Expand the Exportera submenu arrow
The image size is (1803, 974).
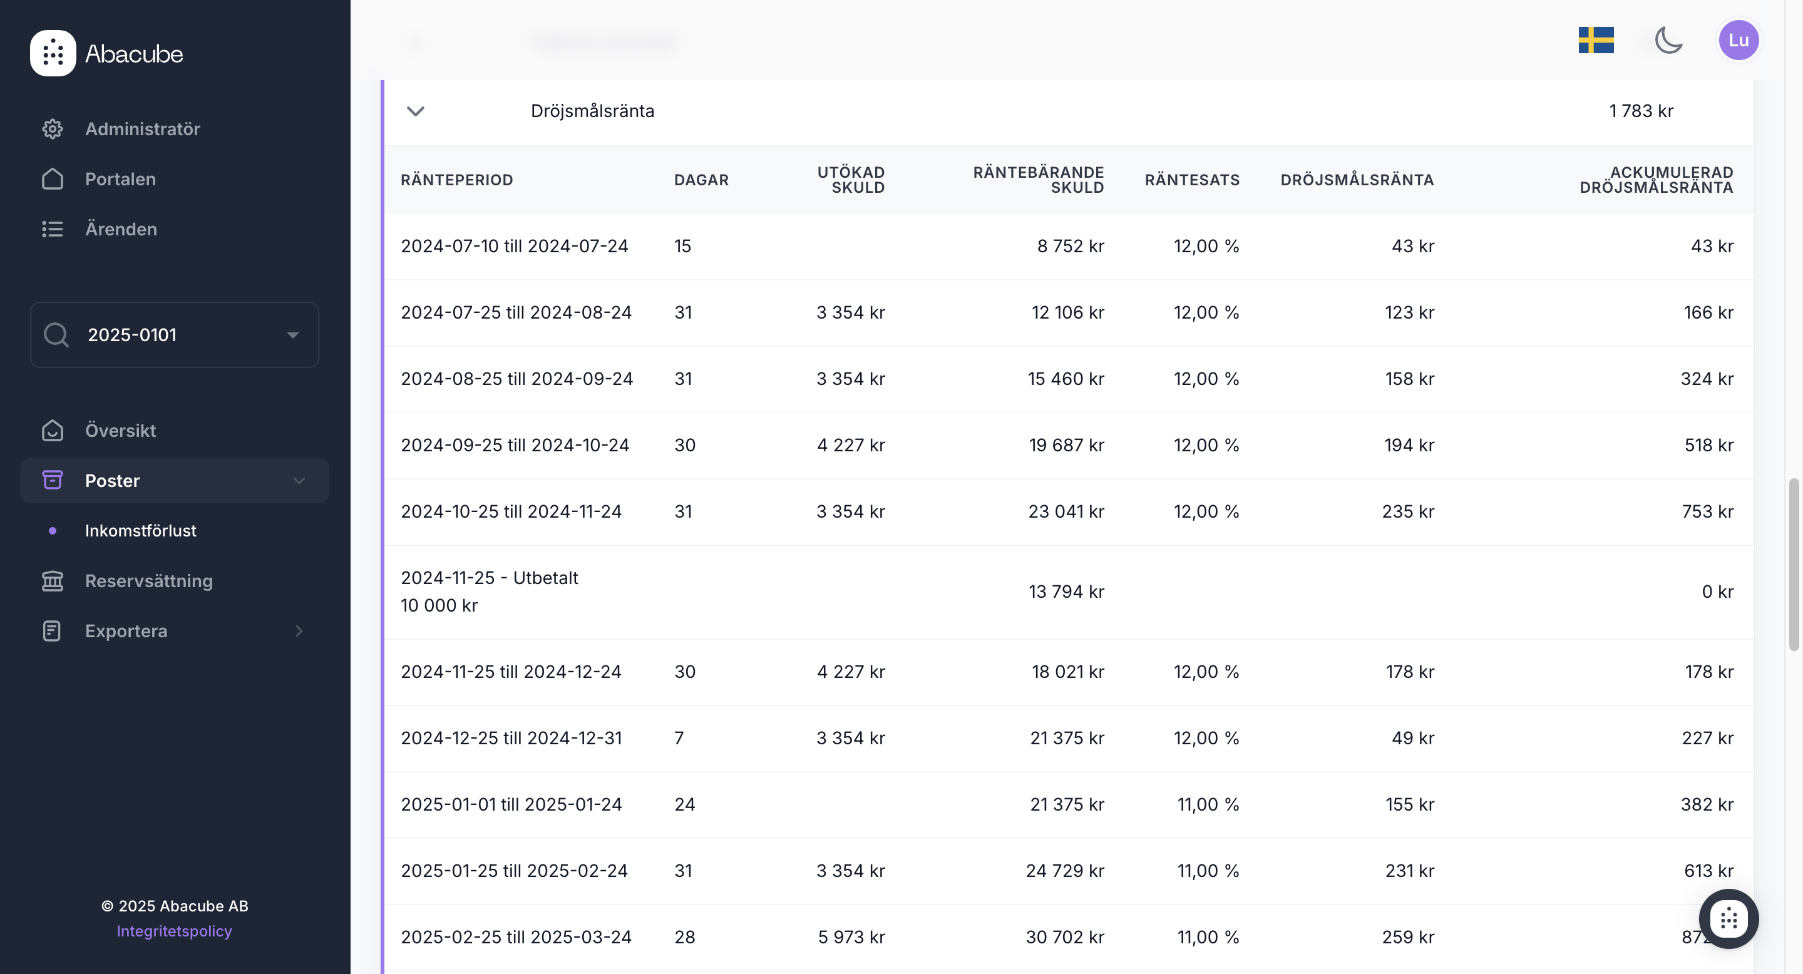pos(299,631)
